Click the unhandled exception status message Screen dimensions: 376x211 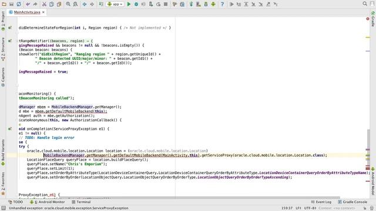(69, 208)
